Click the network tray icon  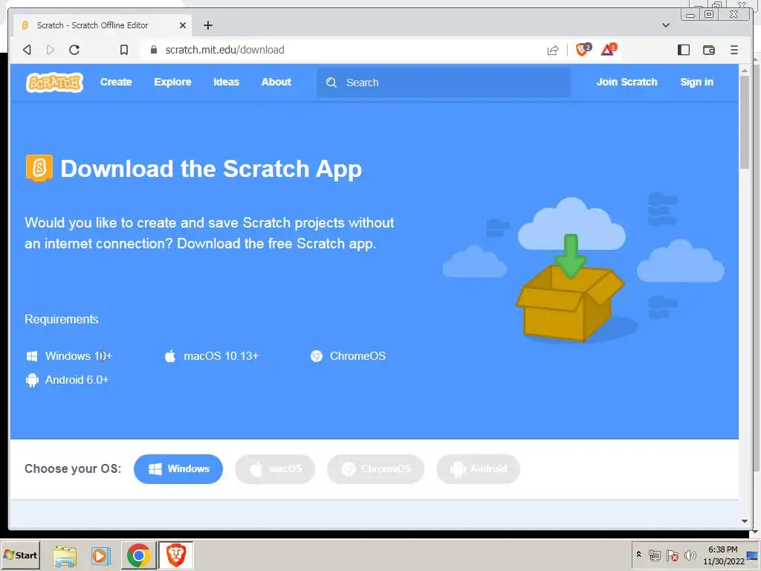tap(655, 555)
